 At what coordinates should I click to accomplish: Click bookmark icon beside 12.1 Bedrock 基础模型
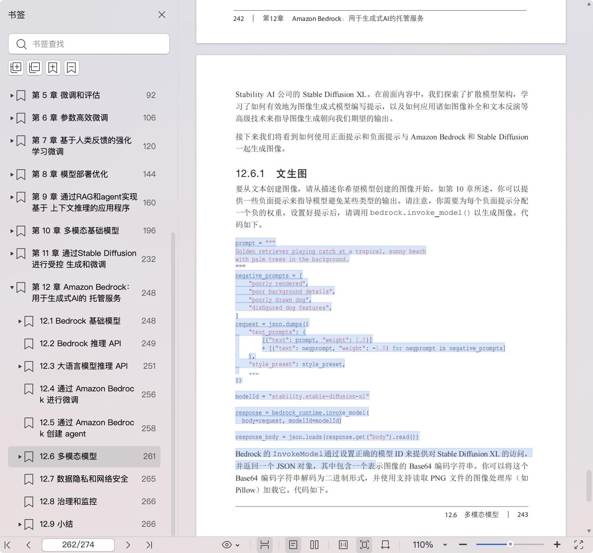pyautogui.click(x=29, y=321)
